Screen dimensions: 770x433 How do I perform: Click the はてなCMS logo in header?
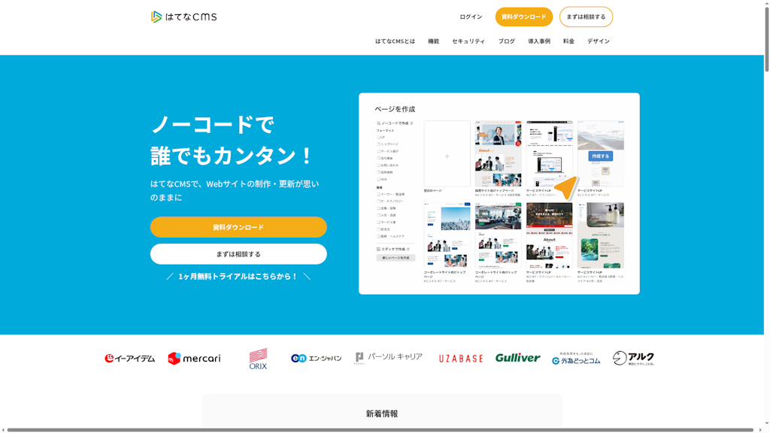(183, 17)
